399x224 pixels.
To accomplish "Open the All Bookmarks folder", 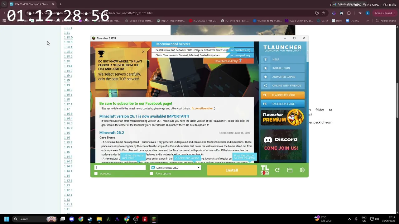I will (386, 21).
